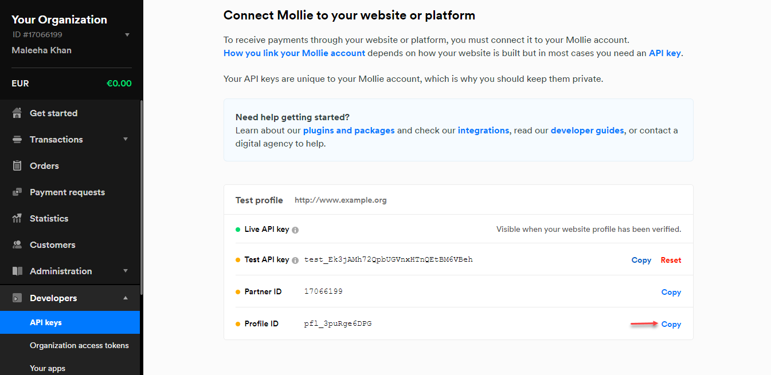Screen dimensions: 771x375
Task: Click the Customers people icon
Action: 17,244
